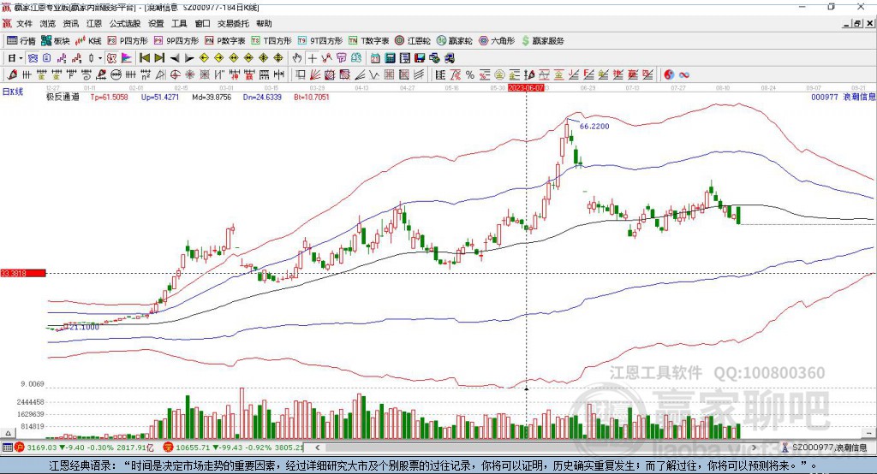The height and width of the screenshot is (474, 877).
Task: Switch to K线 candlestick chart
Action: click(88, 41)
